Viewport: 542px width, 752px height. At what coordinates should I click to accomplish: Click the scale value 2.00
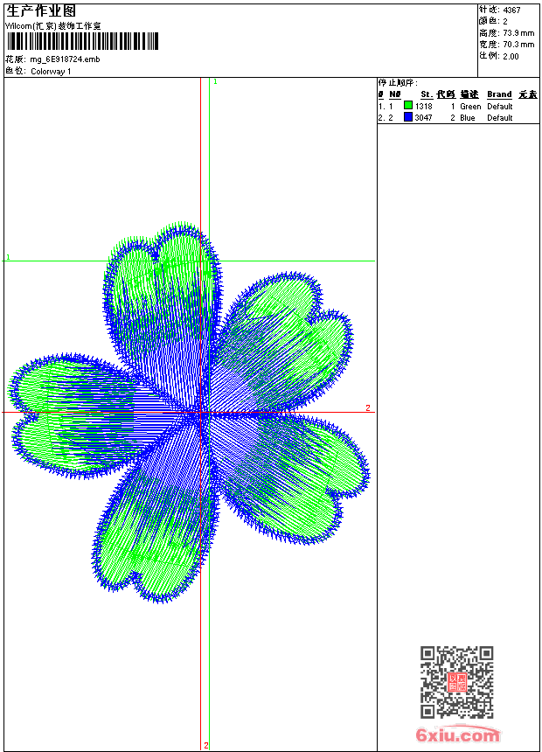[511, 57]
